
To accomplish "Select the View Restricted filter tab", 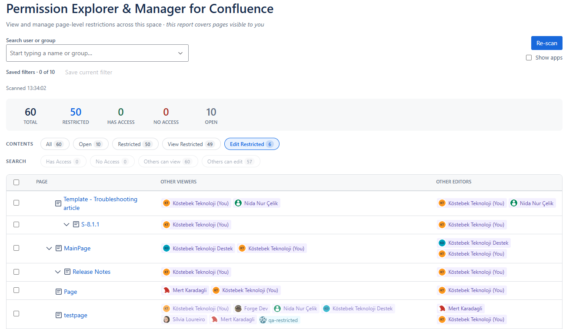I will (191, 144).
